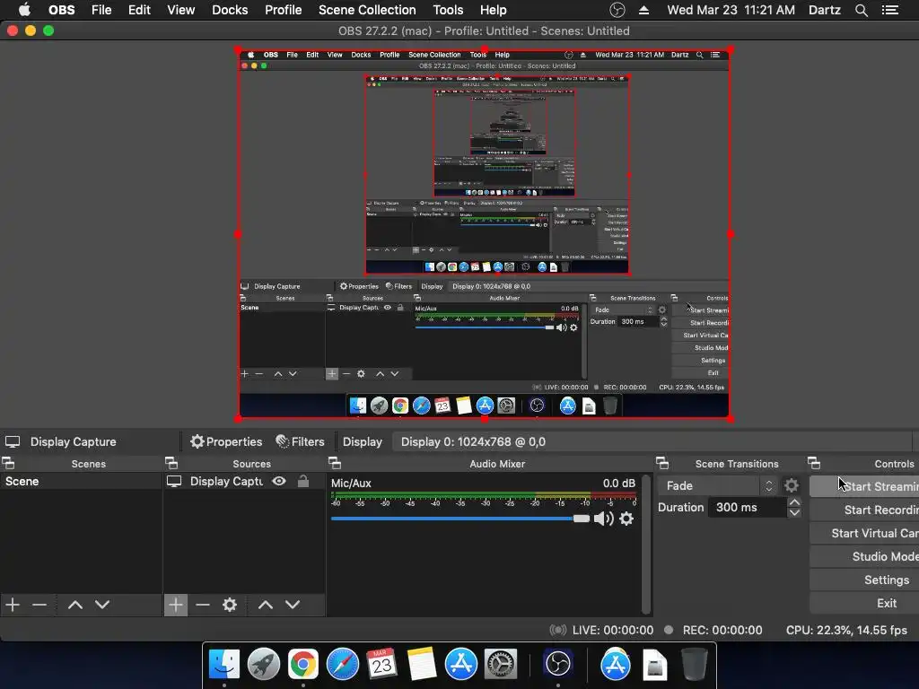The height and width of the screenshot is (689, 919).
Task: Open Launchpad from the Dock
Action: point(263,664)
